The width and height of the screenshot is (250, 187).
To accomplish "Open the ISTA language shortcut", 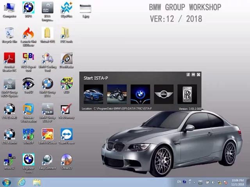I will point(47,12).
